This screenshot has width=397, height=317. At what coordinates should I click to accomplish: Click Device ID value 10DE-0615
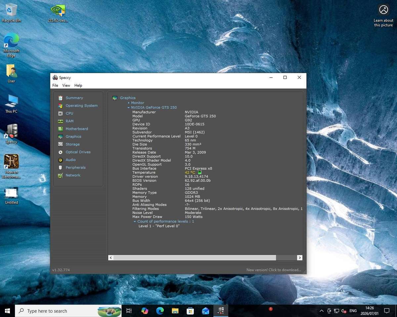click(x=195, y=124)
